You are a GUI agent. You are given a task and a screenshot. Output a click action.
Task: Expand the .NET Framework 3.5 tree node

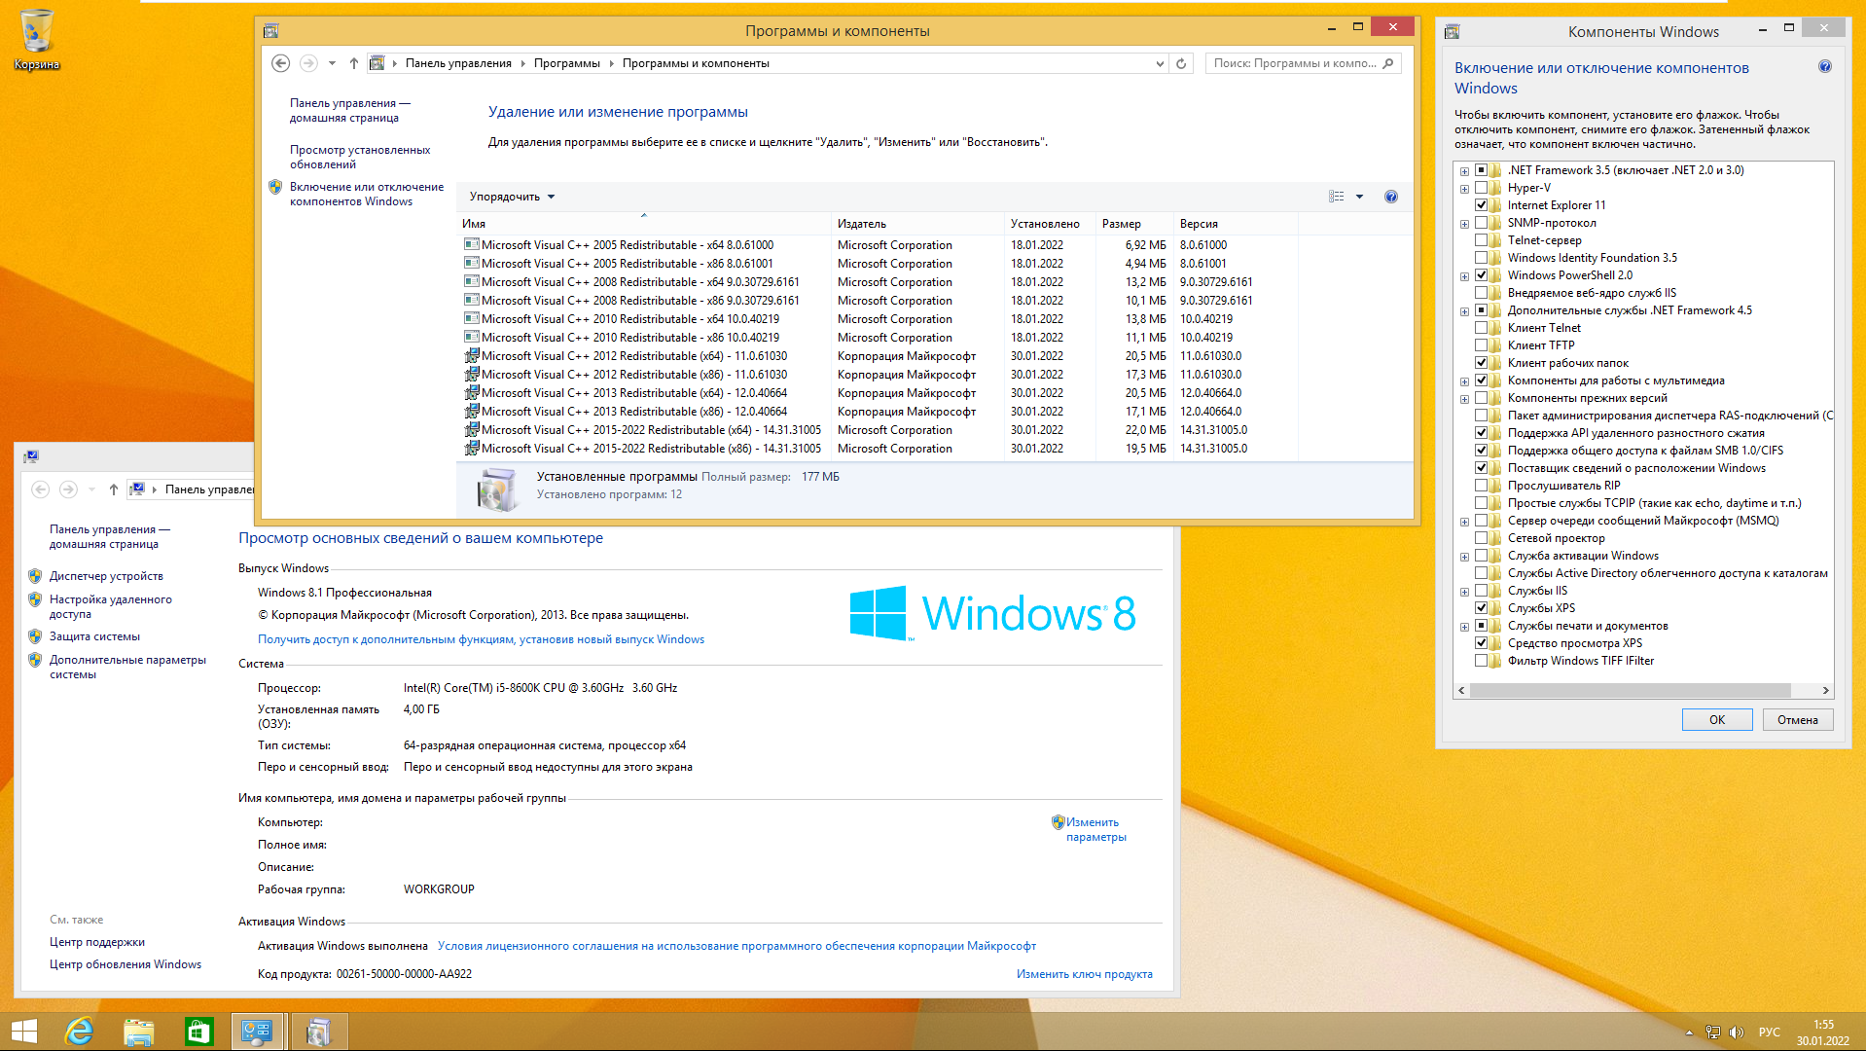(1464, 171)
